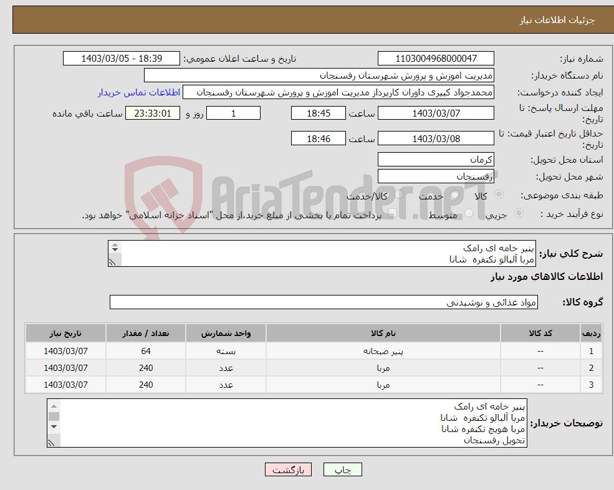Click the remaining time countdown 23:33:01
Viewport: 614px width, 490px height.
point(153,113)
